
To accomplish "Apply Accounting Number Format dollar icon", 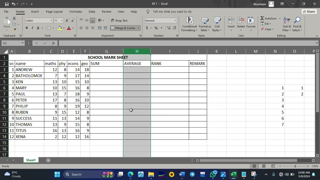I will point(147,28).
